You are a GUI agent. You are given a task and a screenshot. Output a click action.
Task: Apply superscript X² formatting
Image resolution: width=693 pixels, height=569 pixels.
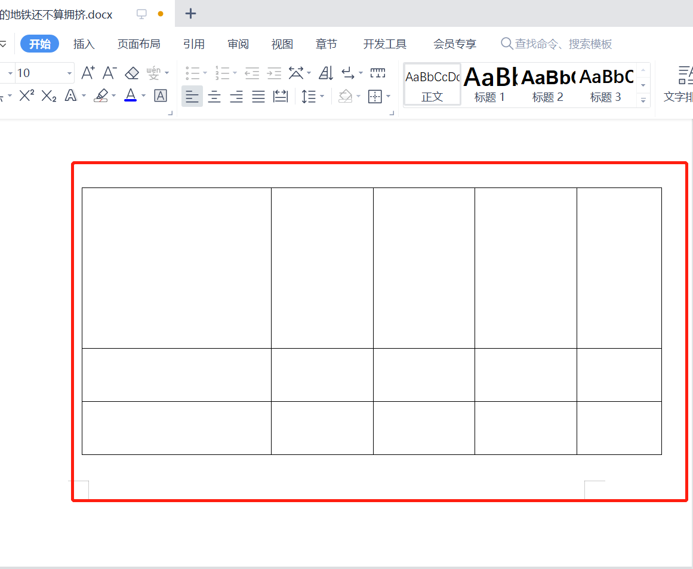point(27,96)
